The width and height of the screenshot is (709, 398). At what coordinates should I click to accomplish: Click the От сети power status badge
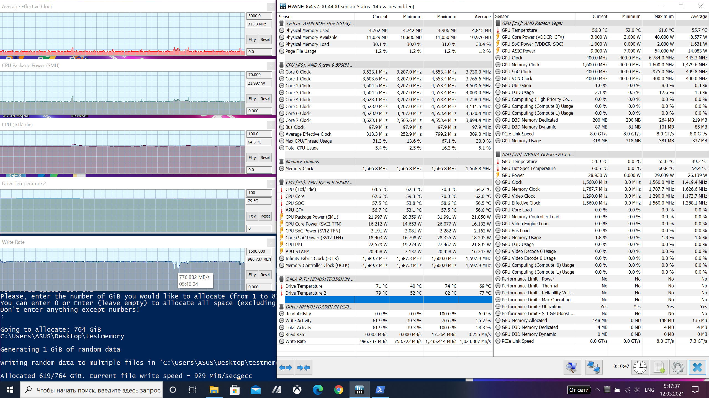tap(579, 390)
